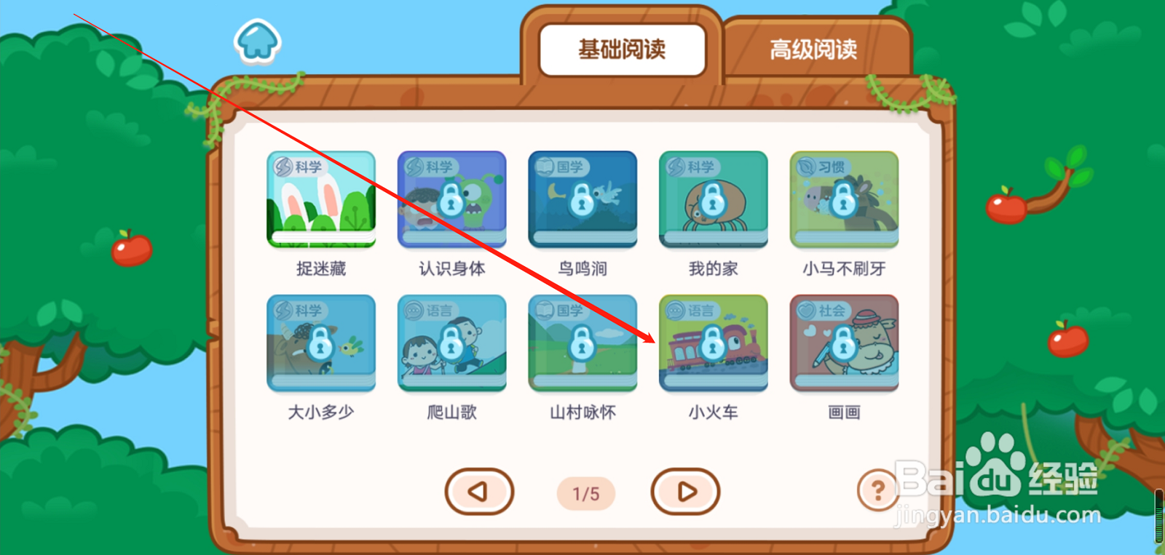This screenshot has width=1165, height=555.
Task: Select the 山村咏怀 book cover
Action: point(582,343)
